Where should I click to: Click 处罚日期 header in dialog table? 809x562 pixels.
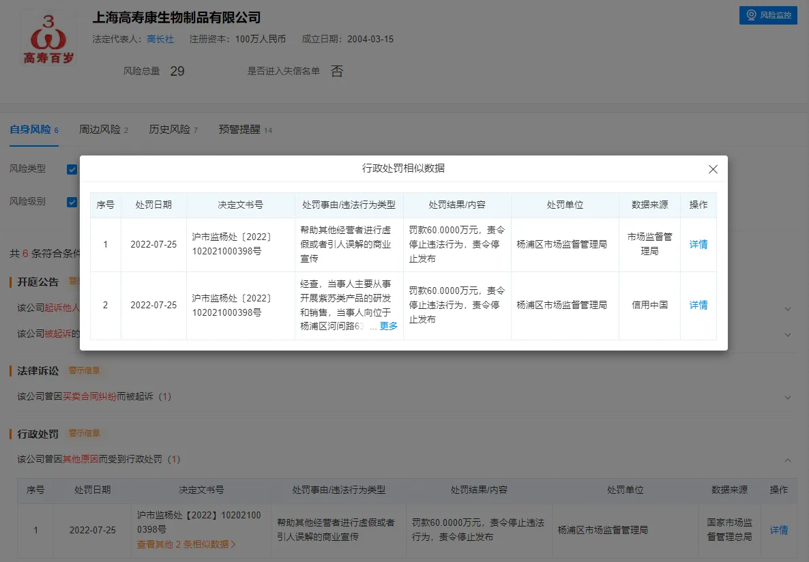click(153, 205)
